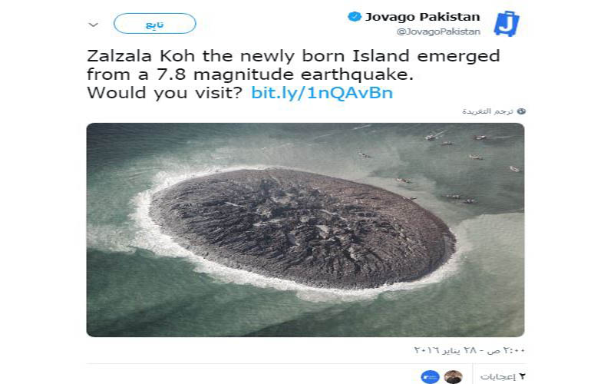Click the Jovago Pakistan suitcase avatar
This screenshot has height=384, width=614.
click(507, 22)
